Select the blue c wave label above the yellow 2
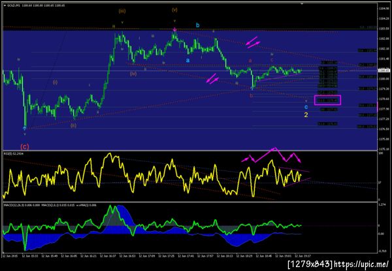 pyautogui.click(x=306, y=107)
